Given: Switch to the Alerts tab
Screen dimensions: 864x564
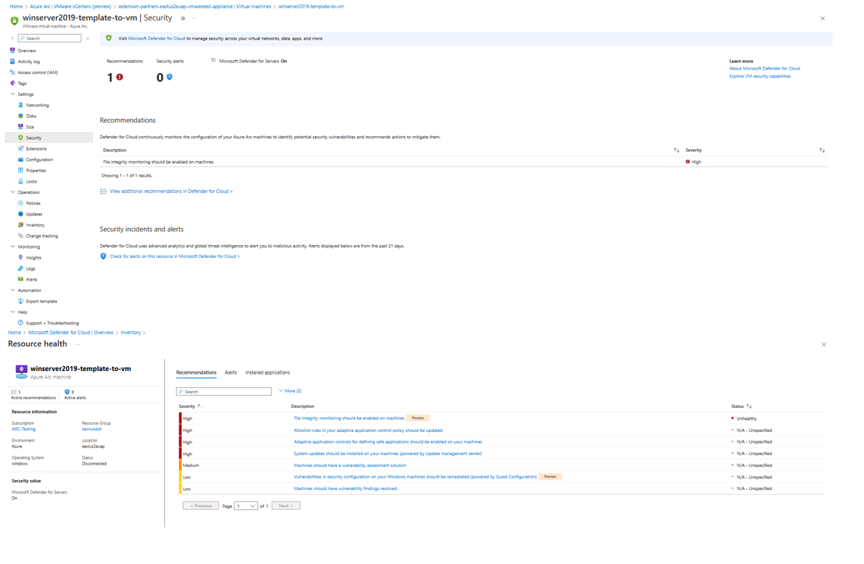Looking at the screenshot, I should pyautogui.click(x=231, y=372).
